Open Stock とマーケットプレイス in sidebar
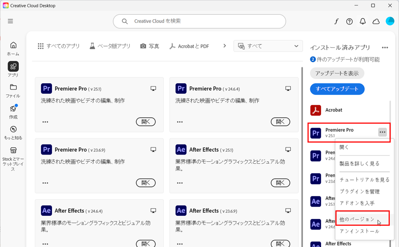This screenshot has width=399, height=247. point(13,159)
